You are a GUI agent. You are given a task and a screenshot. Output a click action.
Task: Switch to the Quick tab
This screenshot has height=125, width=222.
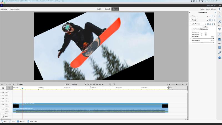click(x=99, y=9)
